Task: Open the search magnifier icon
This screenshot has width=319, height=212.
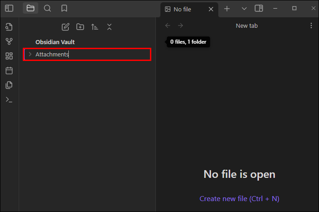Action: 47,8
